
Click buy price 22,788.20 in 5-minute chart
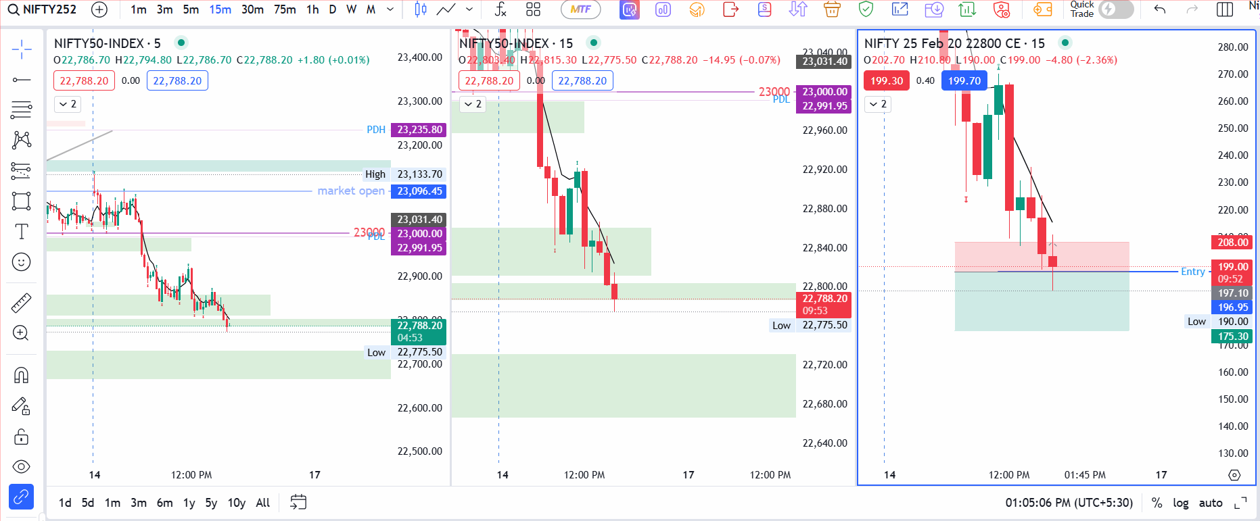177,81
